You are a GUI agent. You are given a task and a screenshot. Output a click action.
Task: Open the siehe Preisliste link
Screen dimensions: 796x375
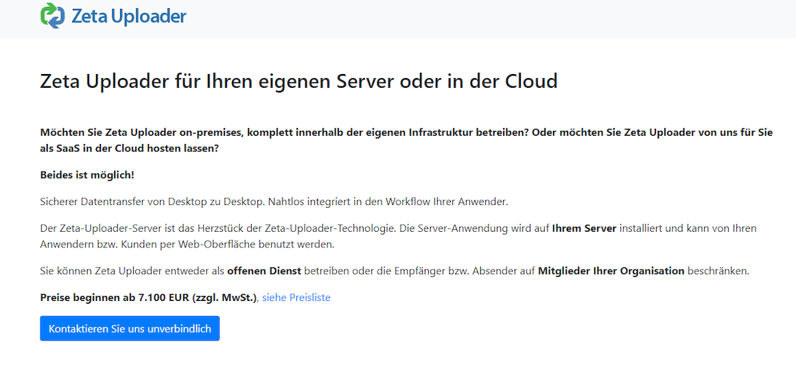tap(296, 298)
